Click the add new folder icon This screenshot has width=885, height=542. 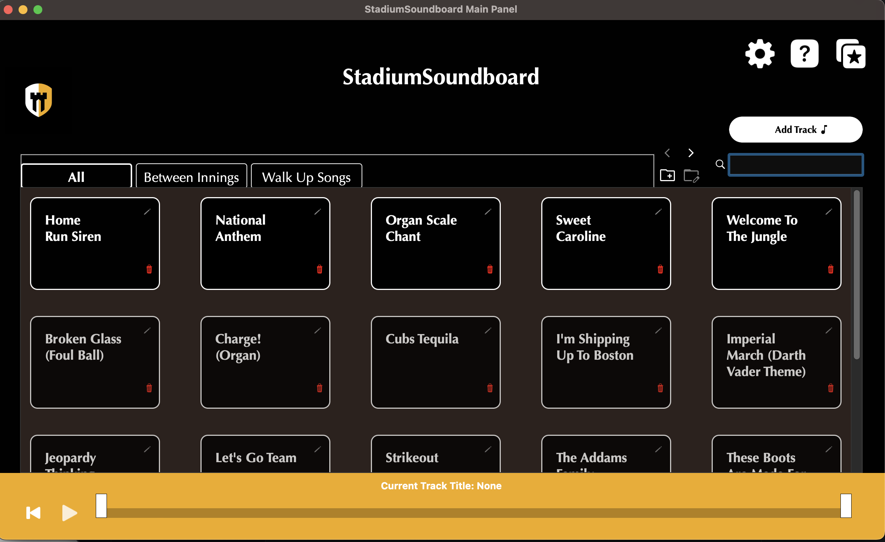click(667, 175)
